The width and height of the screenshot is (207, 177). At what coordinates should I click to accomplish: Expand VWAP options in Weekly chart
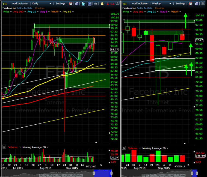coord(180,12)
